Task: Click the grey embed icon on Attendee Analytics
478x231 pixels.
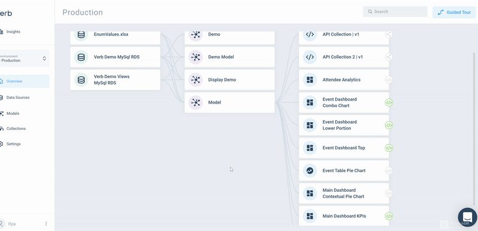Action: 389,80
